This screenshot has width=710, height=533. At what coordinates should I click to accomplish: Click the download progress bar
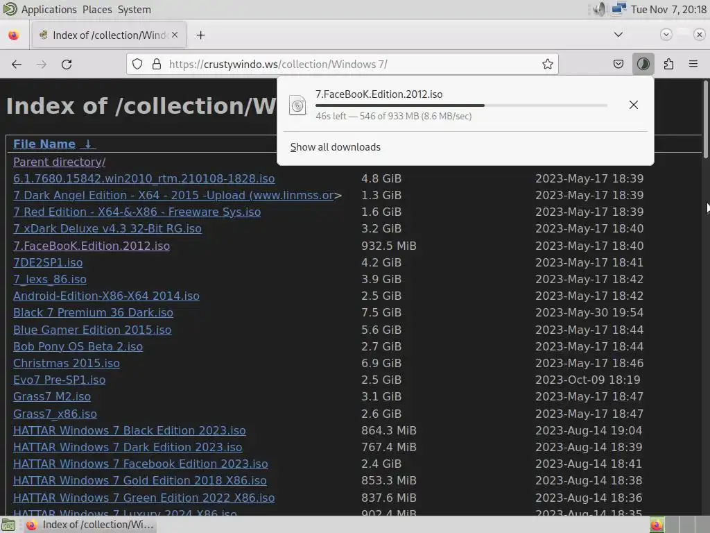(461, 105)
